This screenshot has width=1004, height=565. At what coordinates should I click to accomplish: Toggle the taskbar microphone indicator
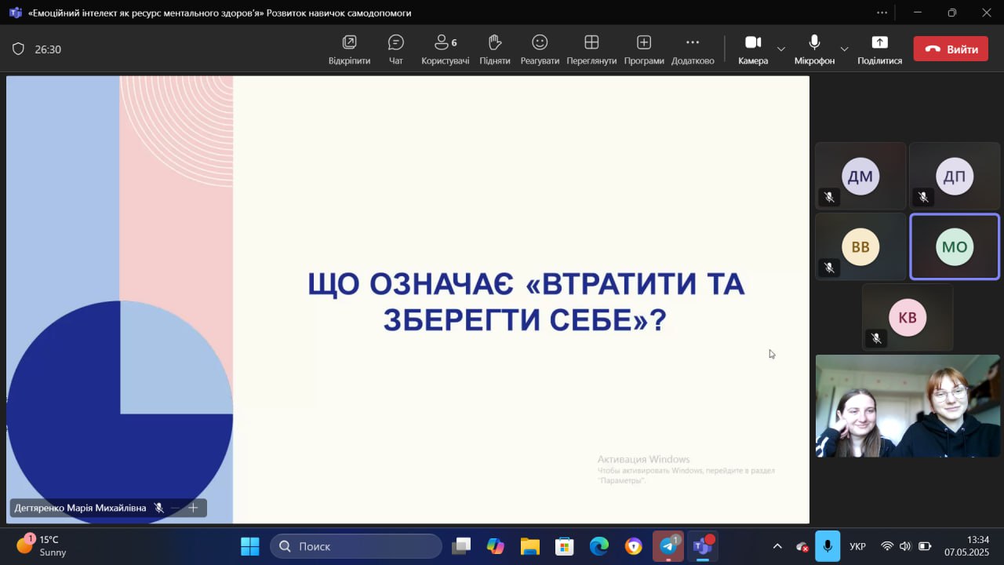(x=828, y=546)
